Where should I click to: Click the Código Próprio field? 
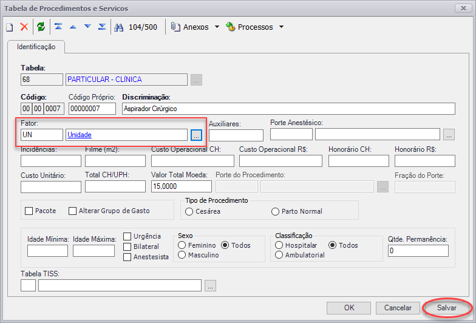pyautogui.click(x=92, y=109)
